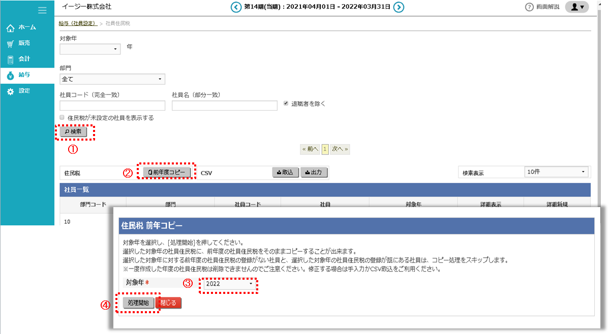
Task: Advance to next period with right arrow
Action: pos(400,7)
